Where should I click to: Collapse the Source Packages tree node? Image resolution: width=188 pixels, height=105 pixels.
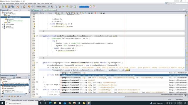(3, 14)
